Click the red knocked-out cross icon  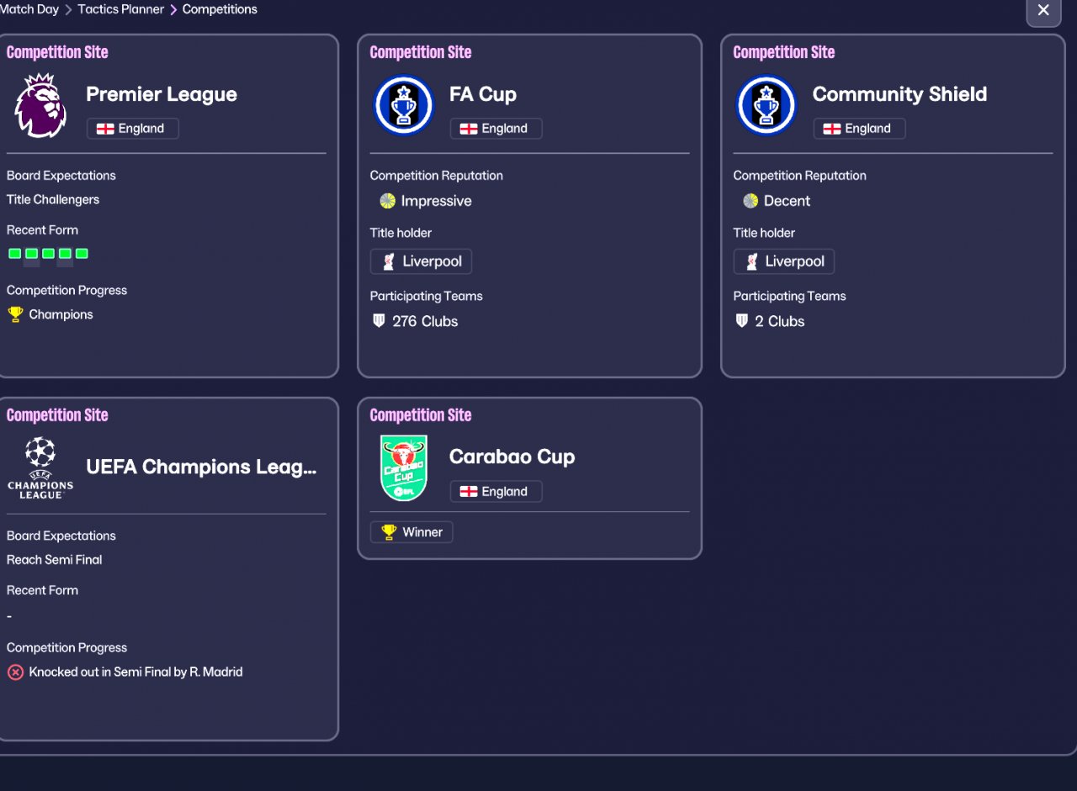pyautogui.click(x=15, y=672)
